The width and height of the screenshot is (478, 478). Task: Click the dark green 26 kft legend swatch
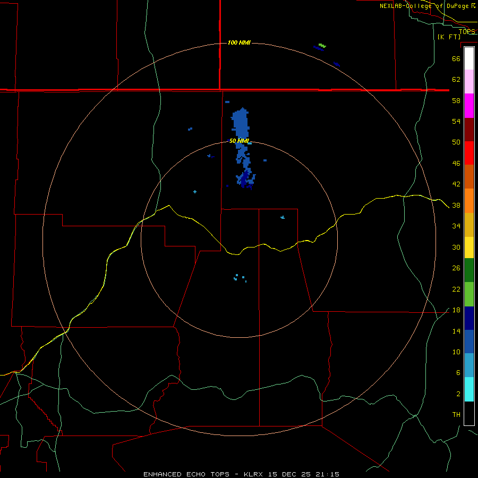click(x=469, y=270)
